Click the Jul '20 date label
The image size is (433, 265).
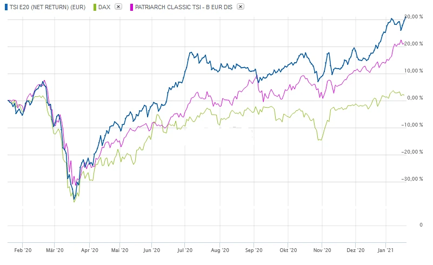[185, 250]
